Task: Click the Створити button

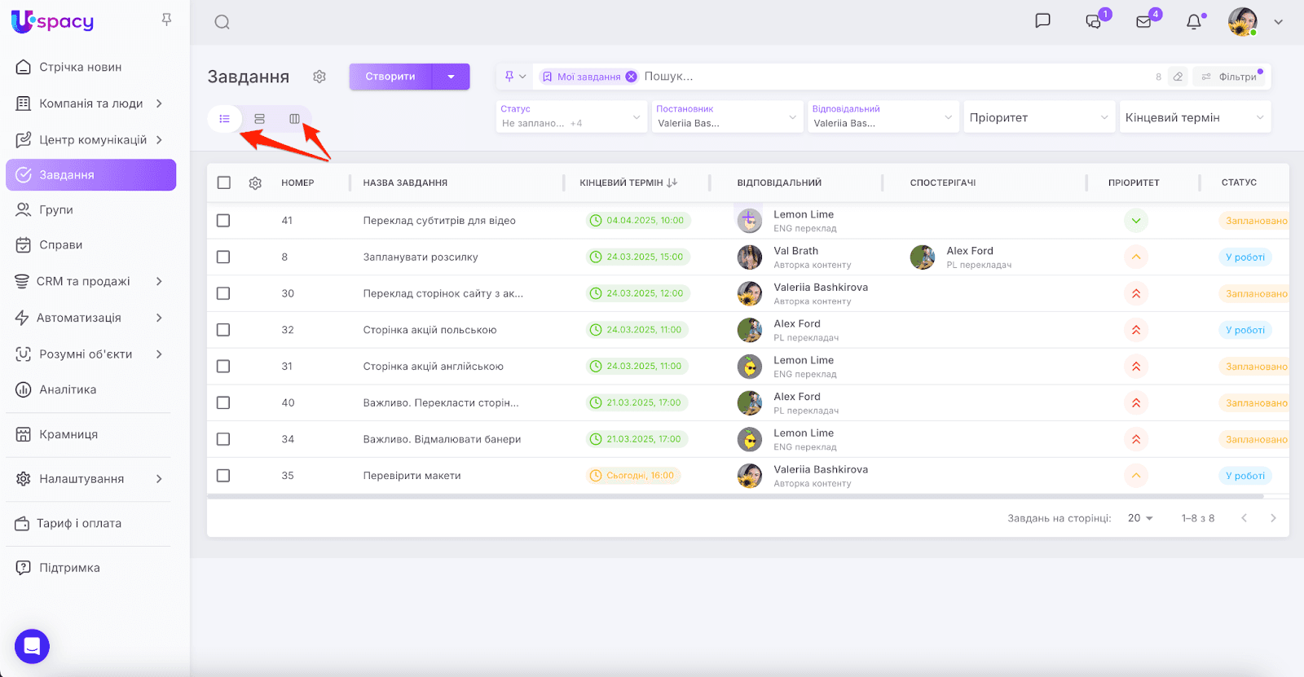Action: tap(390, 77)
